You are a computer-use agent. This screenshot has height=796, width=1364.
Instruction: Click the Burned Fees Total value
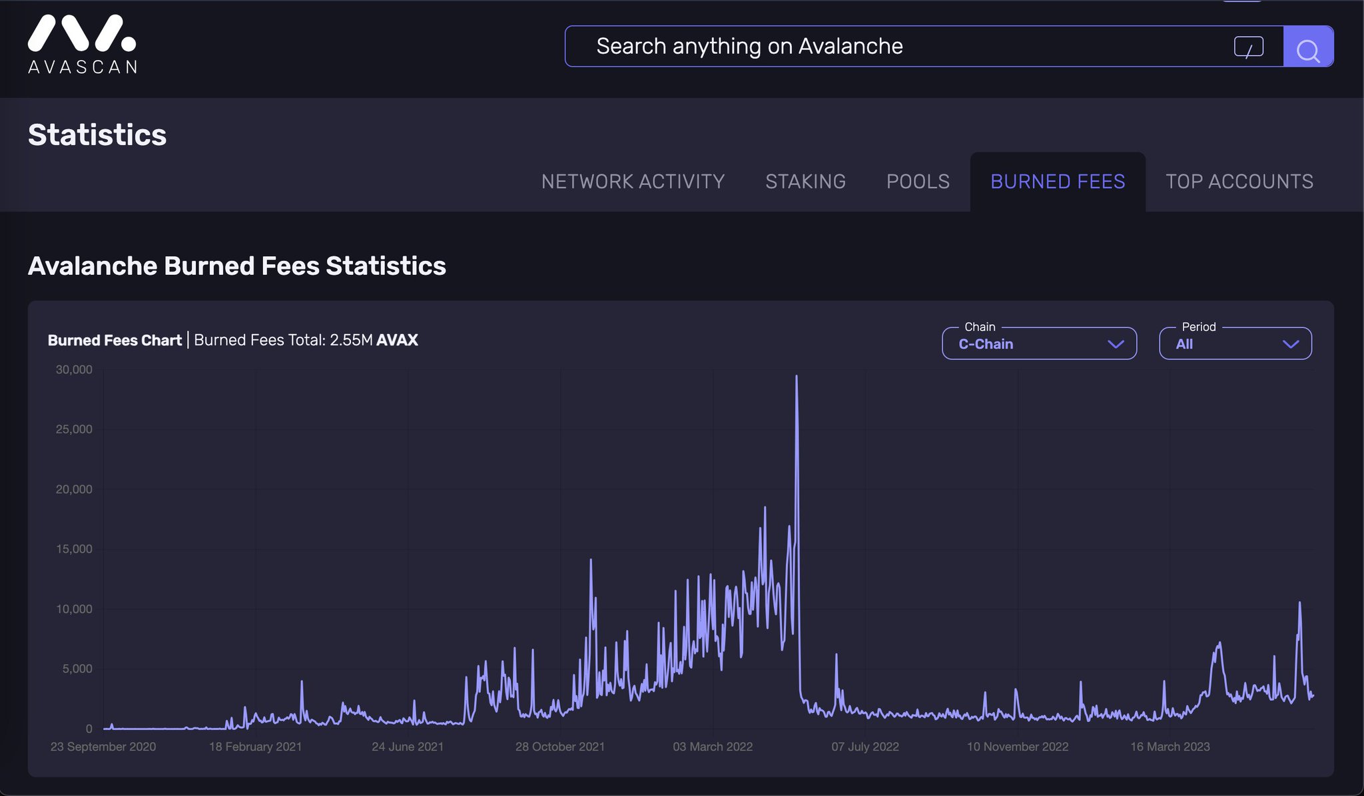click(306, 340)
